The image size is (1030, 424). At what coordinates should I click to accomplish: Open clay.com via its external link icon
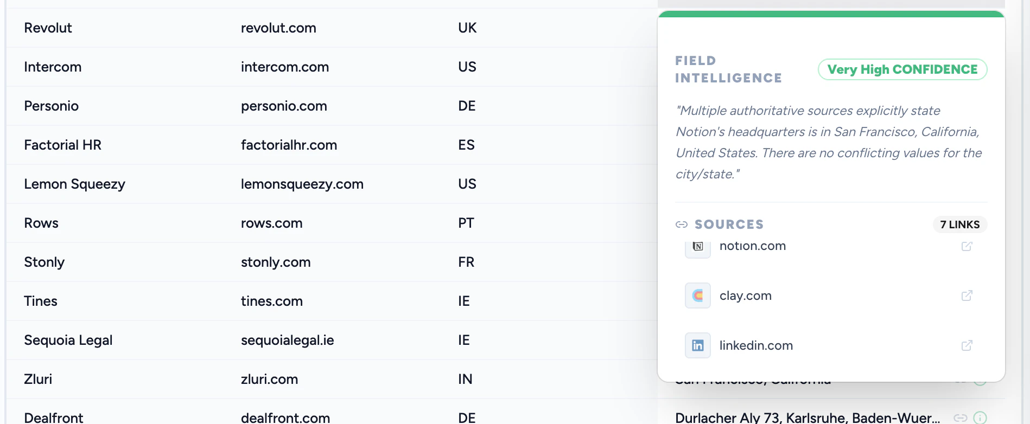[967, 296]
